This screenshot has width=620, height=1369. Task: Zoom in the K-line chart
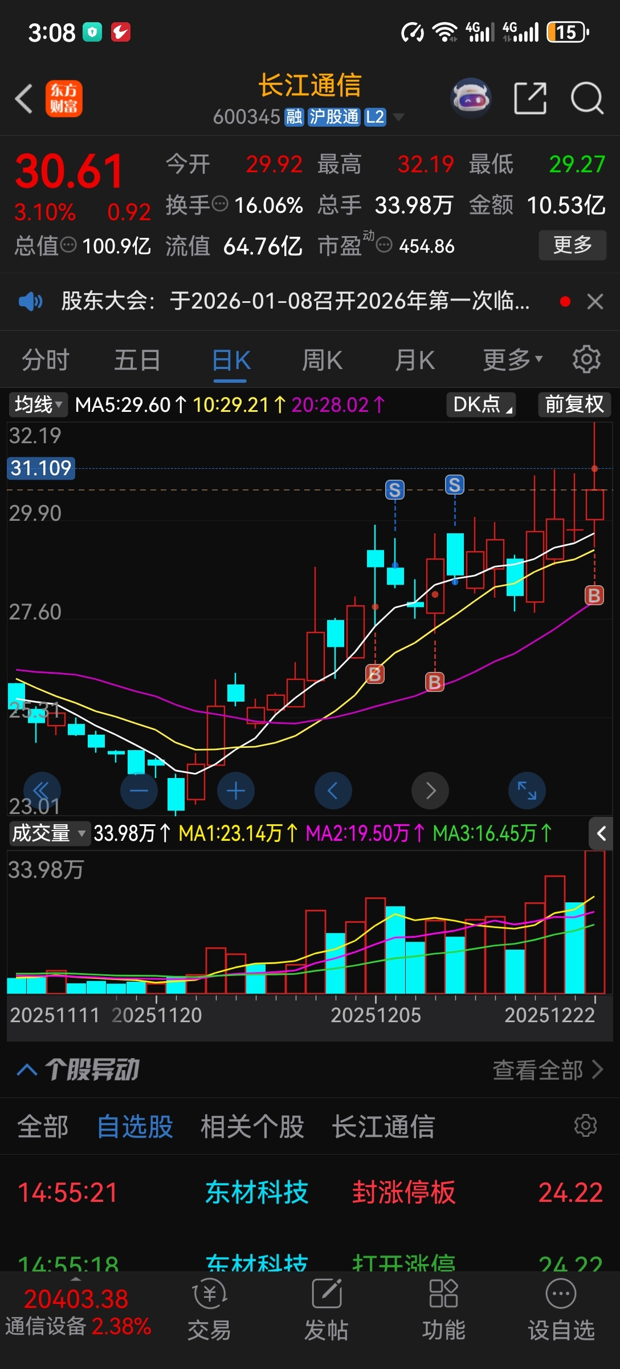tap(236, 791)
